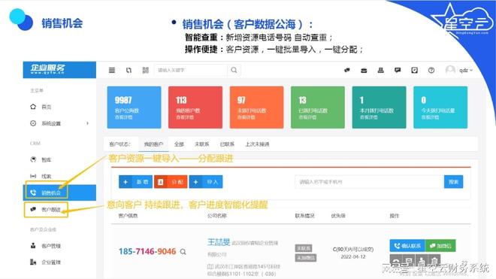496x279 pixels.
Task: Select 销售机会 in the sidebar
Action: pyautogui.click(x=59, y=193)
